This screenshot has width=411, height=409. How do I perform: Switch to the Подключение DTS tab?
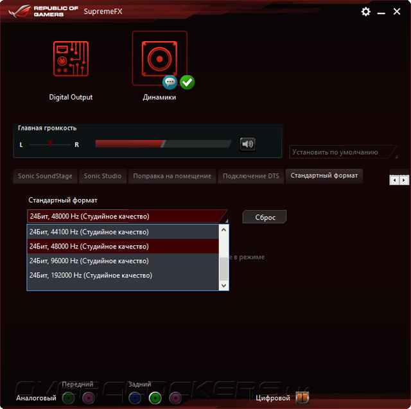click(251, 176)
